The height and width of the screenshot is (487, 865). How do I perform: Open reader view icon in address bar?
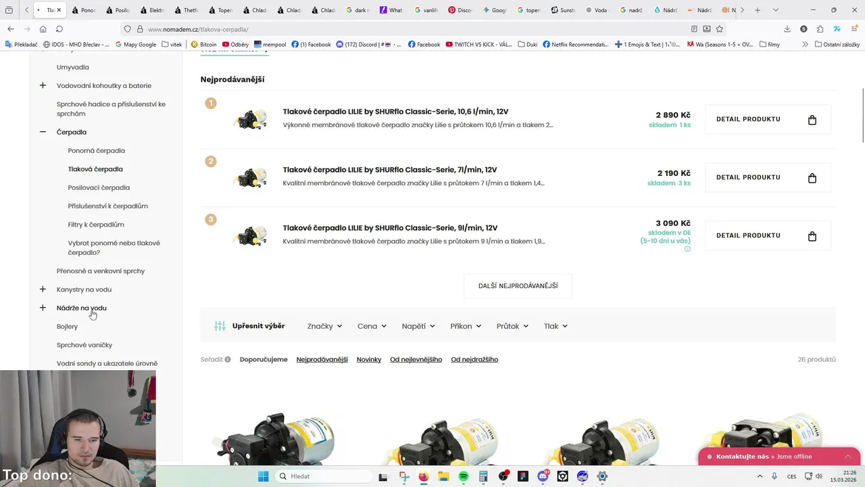(x=694, y=29)
